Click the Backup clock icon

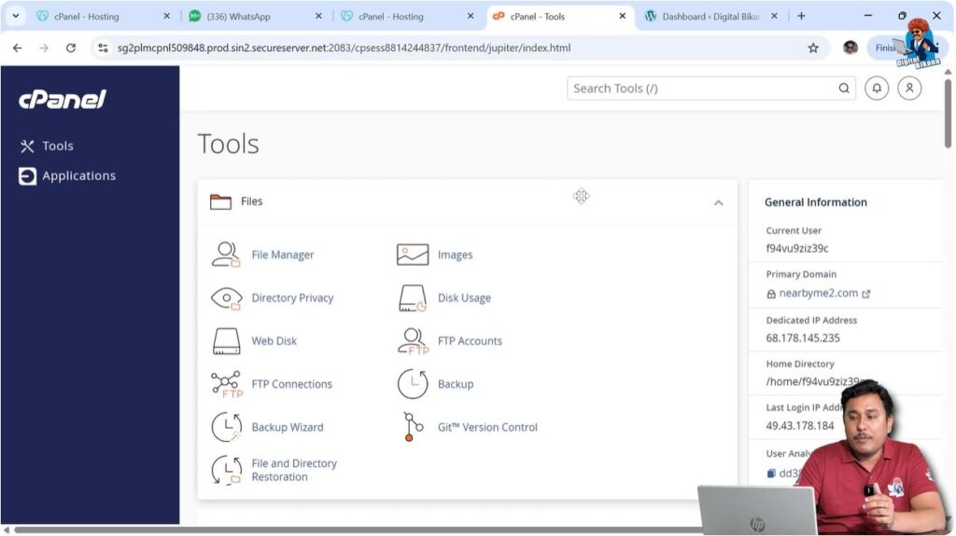(x=413, y=384)
